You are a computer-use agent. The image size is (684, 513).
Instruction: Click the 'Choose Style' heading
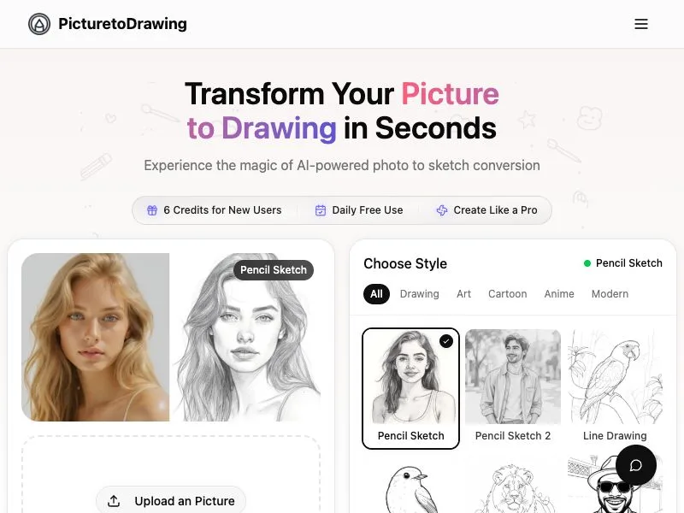405,263
